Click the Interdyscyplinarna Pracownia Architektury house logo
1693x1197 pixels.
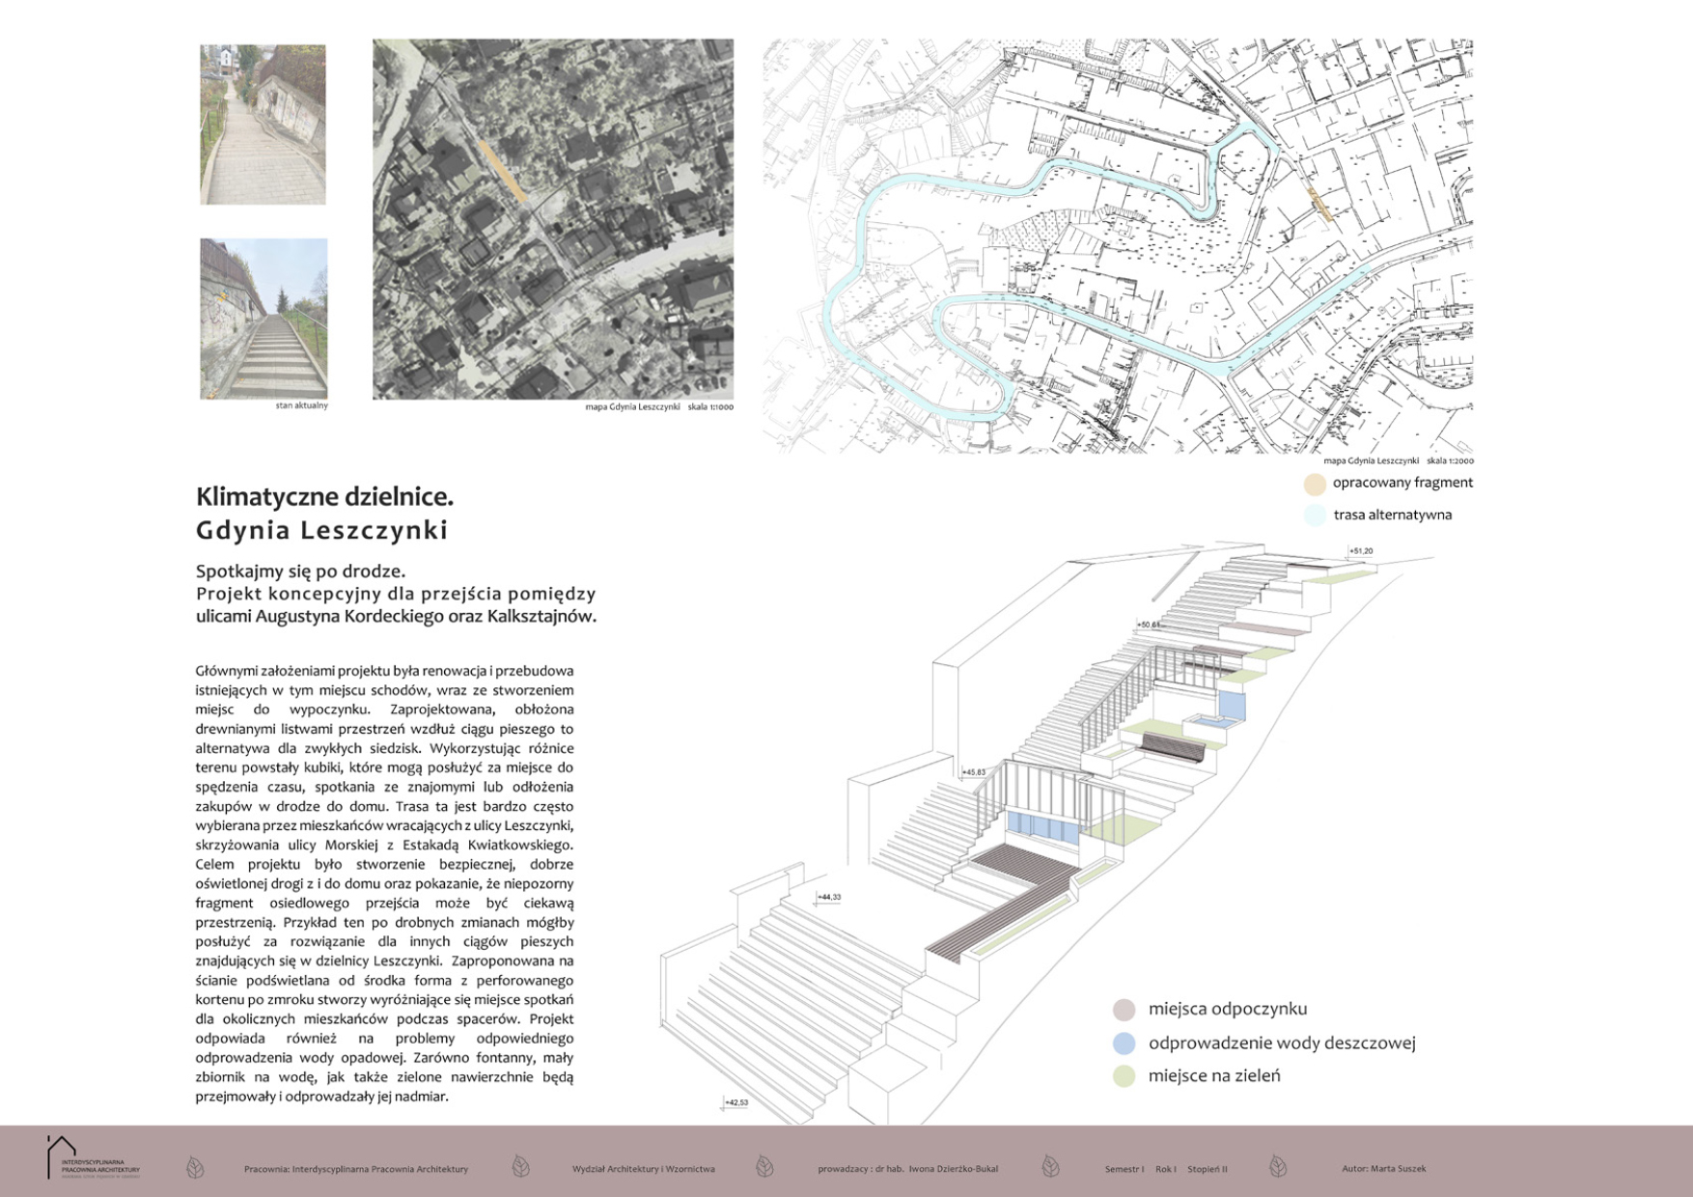[93, 1156]
